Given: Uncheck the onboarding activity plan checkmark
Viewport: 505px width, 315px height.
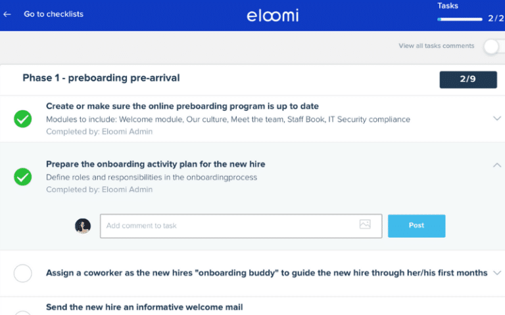Looking at the screenshot, I should (23, 177).
